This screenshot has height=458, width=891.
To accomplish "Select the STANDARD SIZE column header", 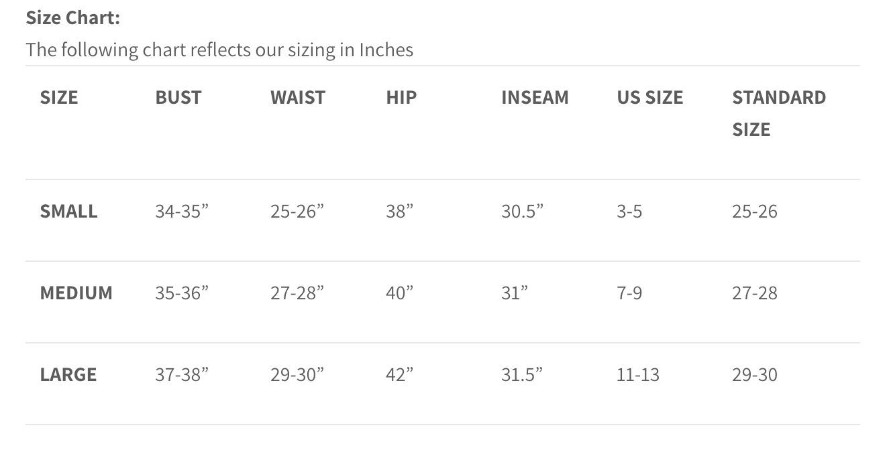I will click(x=778, y=113).
